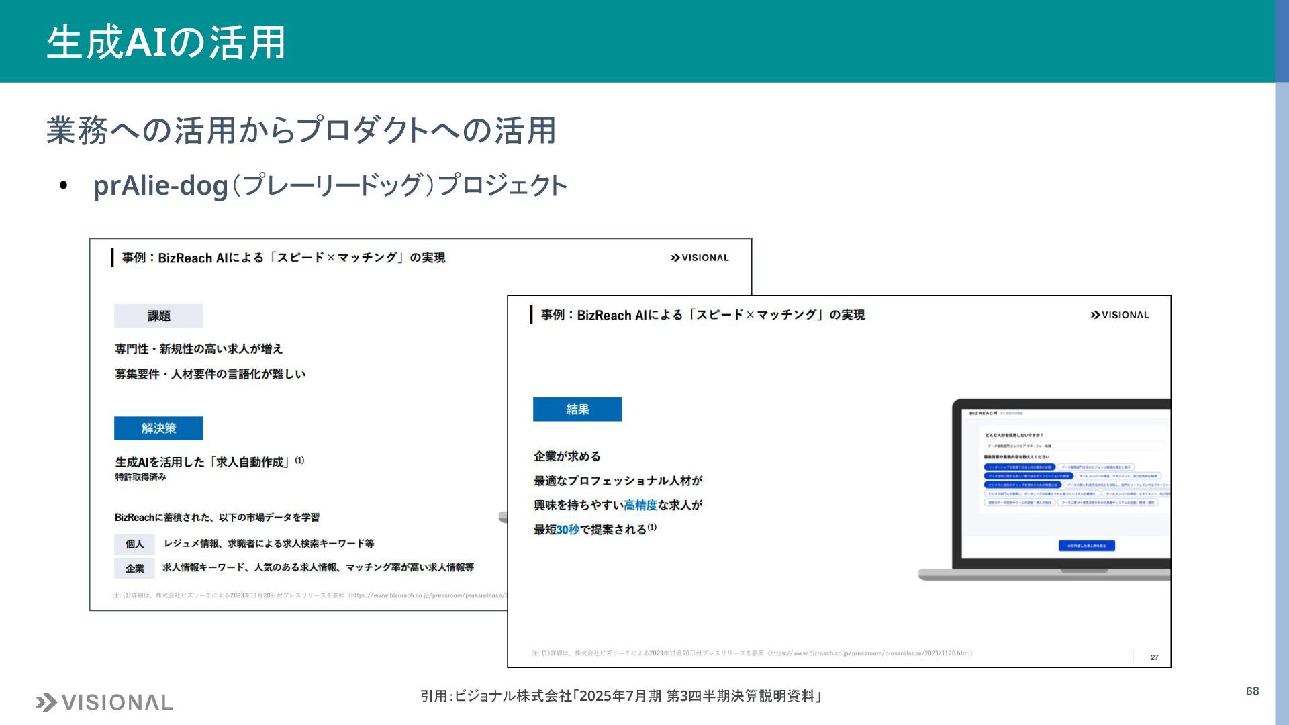The height and width of the screenshot is (725, 1289).
Task: Click the highlighted word 高精度
Action: click(x=640, y=505)
